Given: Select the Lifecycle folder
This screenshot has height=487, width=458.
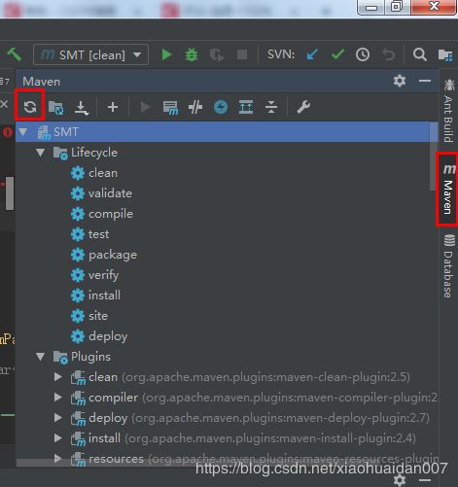Looking at the screenshot, I should (86, 153).
